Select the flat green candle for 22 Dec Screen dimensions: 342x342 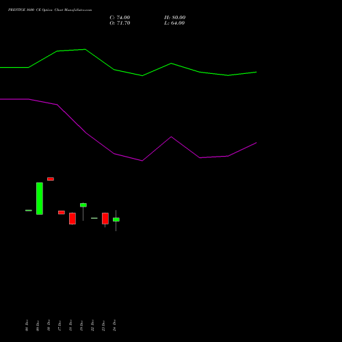(94, 218)
